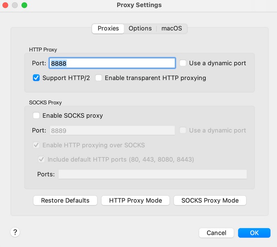Close the Proxy Settings window

[6, 5]
